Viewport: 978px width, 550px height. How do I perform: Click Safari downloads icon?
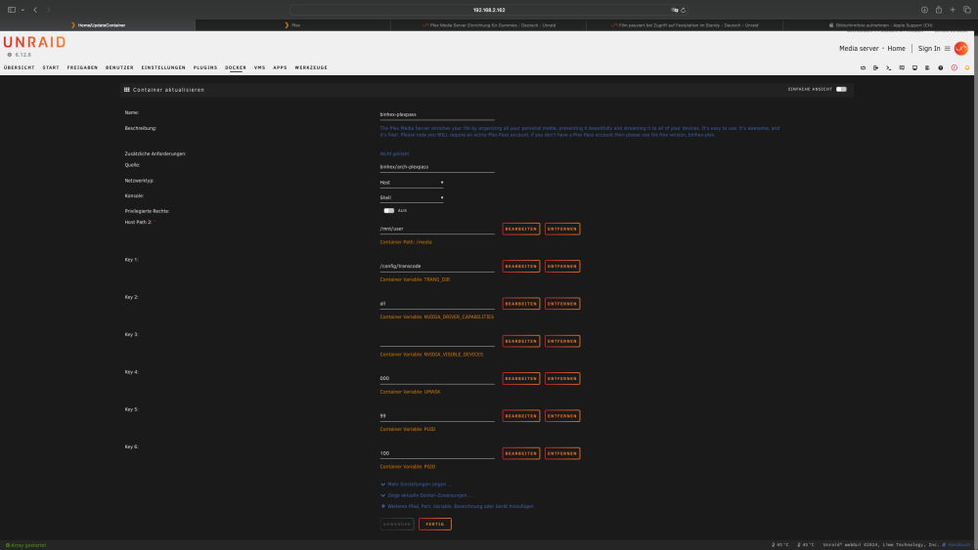pyautogui.click(x=924, y=10)
